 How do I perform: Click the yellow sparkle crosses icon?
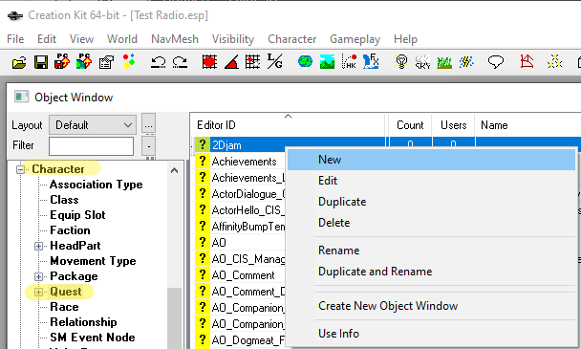(x=554, y=61)
